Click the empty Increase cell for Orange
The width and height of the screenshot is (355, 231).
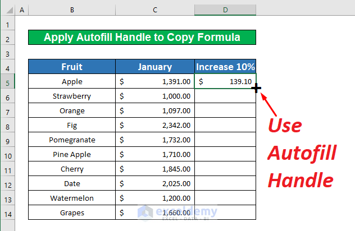225,110
